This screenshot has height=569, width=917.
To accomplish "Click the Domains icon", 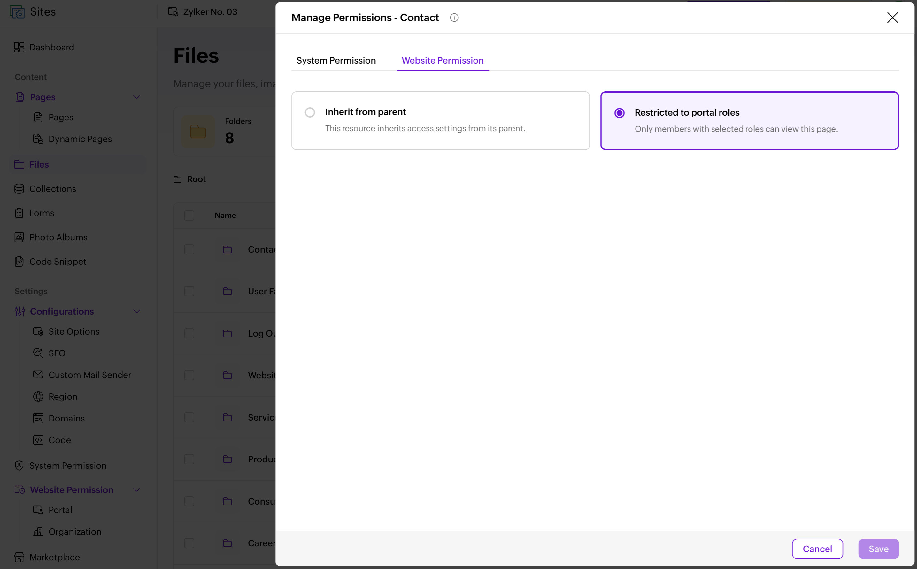I will [x=38, y=419].
